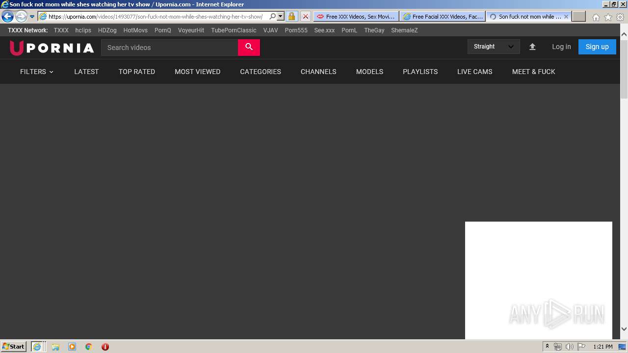Click the address bar search magnifier icon
628x353 pixels.
(273, 16)
